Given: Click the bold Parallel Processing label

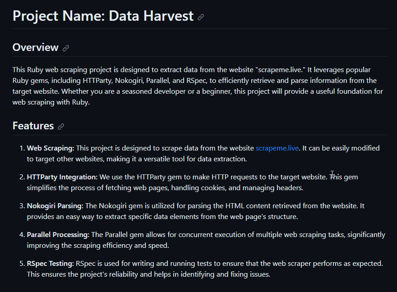Looking at the screenshot, I should coord(58,235).
